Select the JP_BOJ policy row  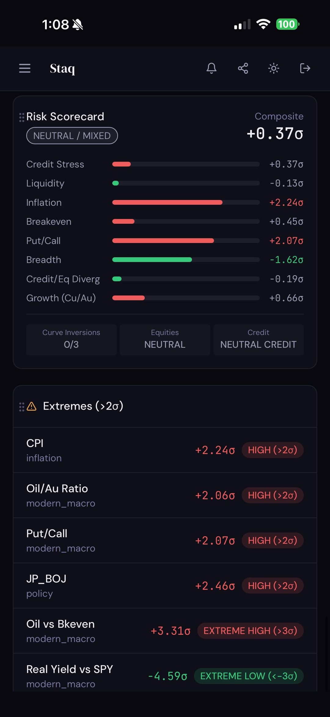(x=165, y=586)
